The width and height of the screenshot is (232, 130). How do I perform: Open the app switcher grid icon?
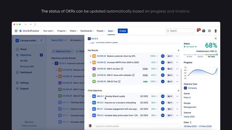click(16, 31)
